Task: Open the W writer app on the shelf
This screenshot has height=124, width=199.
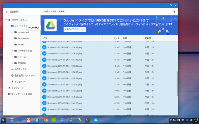Action: point(87,120)
